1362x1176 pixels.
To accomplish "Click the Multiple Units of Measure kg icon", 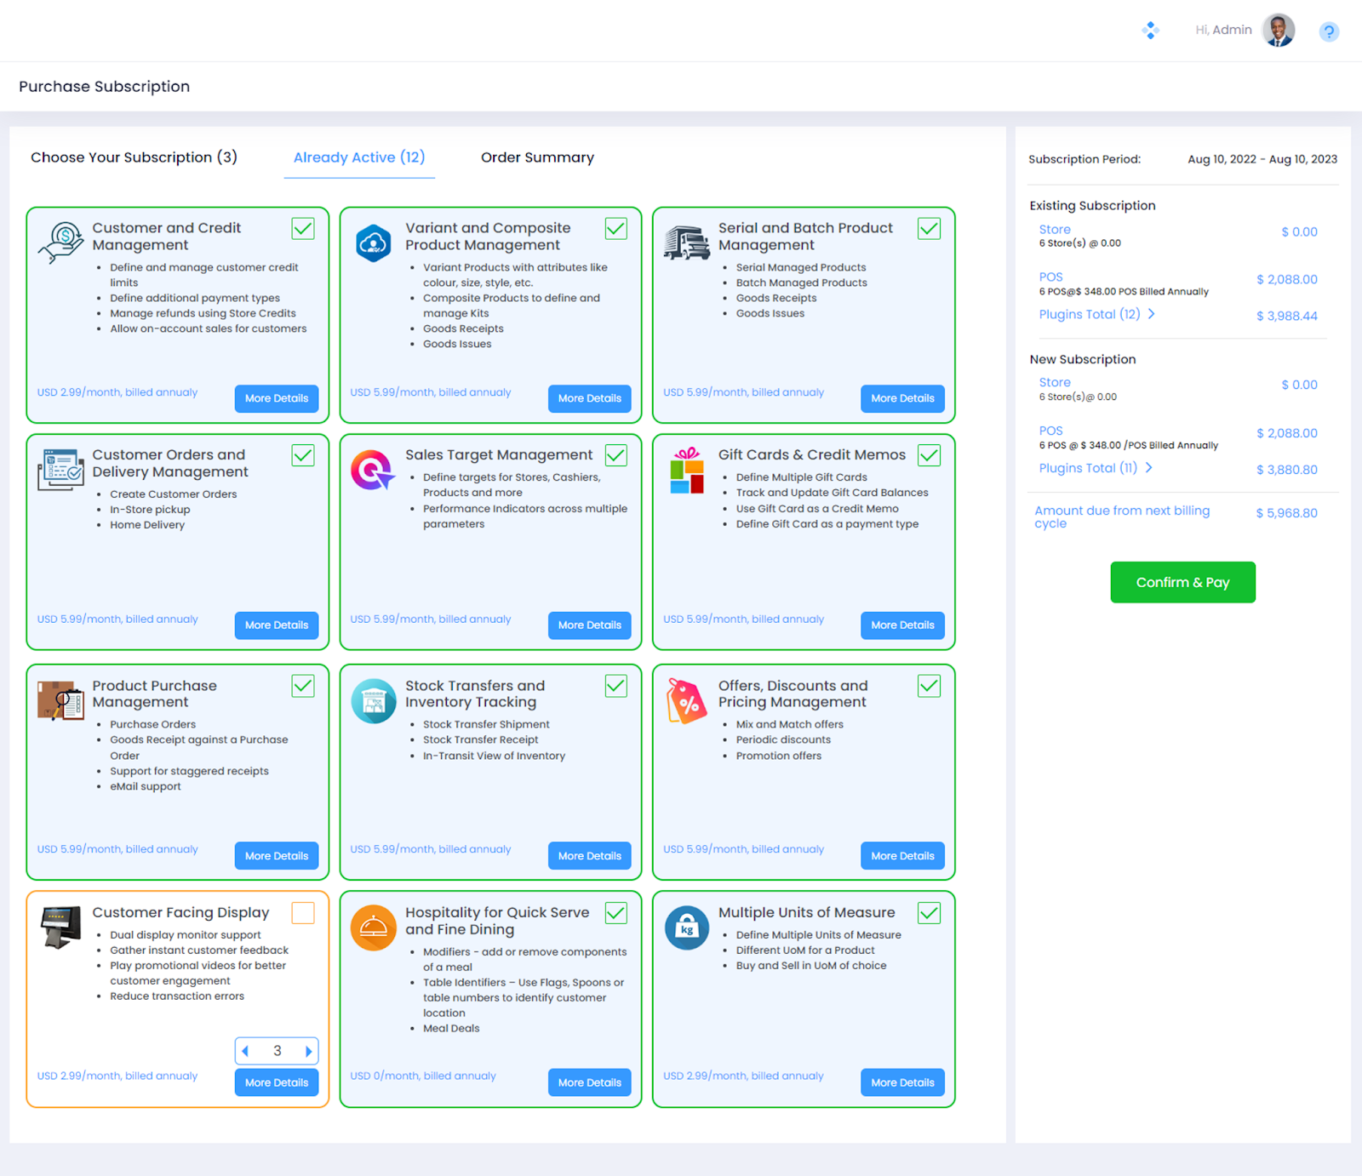I will click(686, 928).
